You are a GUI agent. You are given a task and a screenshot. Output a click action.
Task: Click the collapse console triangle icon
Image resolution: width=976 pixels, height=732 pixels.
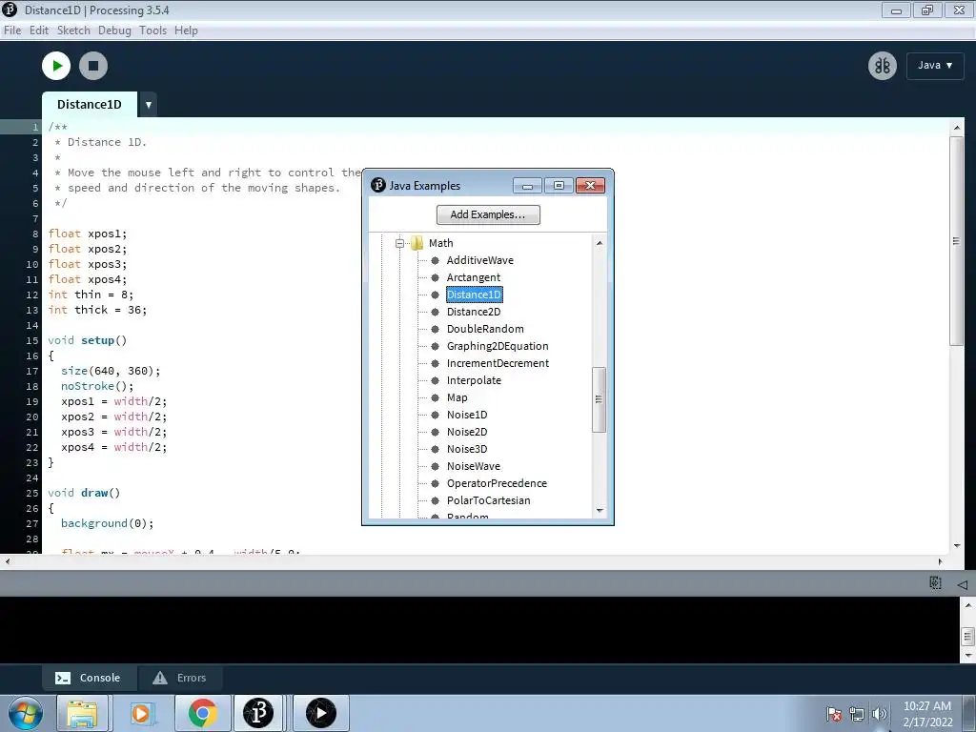[963, 585]
